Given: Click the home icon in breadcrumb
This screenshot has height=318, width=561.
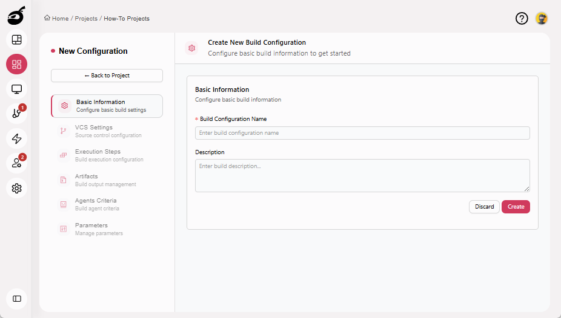Looking at the screenshot, I should pos(47,18).
